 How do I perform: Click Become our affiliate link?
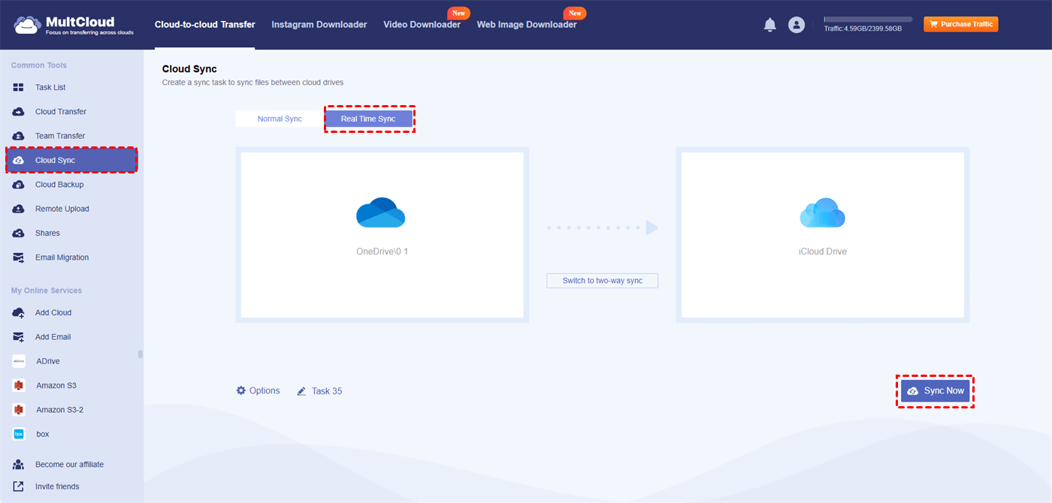(69, 465)
